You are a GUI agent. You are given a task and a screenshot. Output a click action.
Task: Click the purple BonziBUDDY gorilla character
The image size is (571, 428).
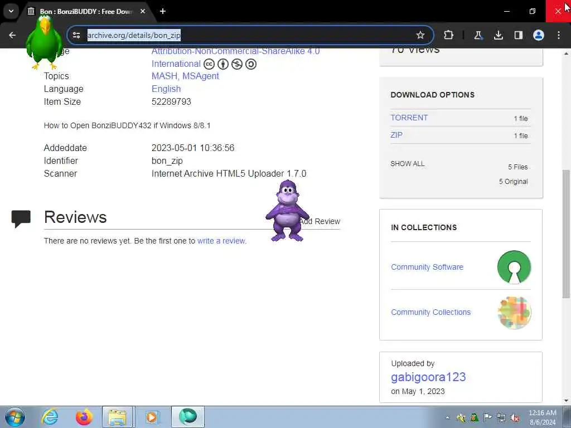tap(287, 211)
